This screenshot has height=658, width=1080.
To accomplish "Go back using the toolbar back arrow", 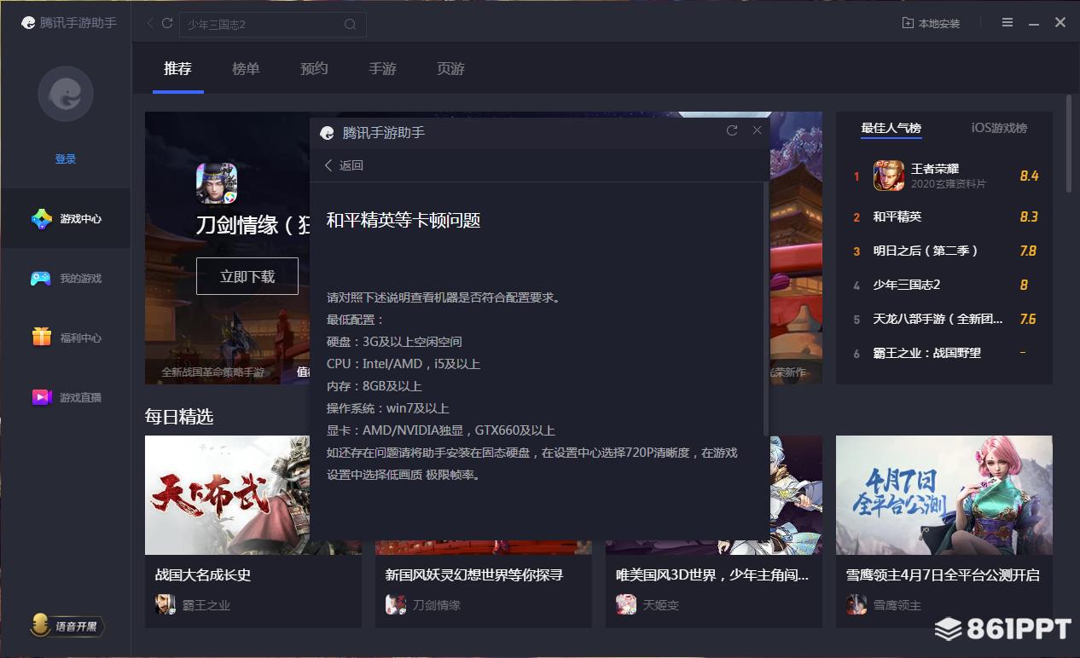I will coord(150,24).
